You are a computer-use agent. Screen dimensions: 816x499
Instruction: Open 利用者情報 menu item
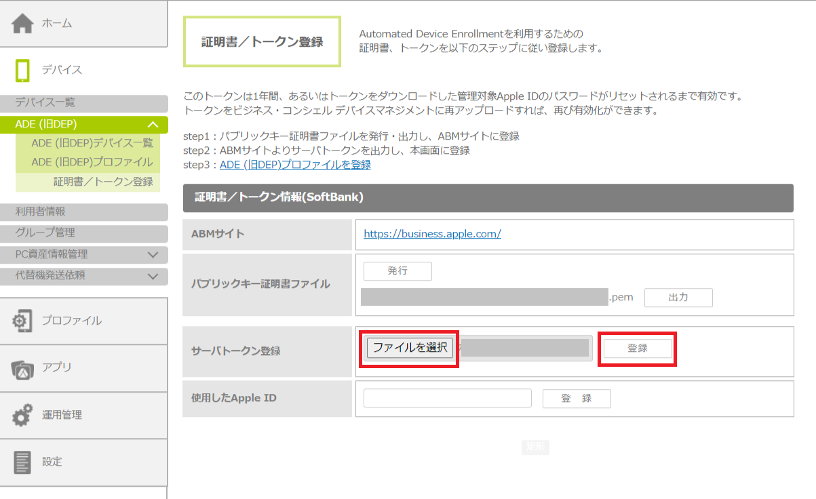pyautogui.click(x=41, y=212)
